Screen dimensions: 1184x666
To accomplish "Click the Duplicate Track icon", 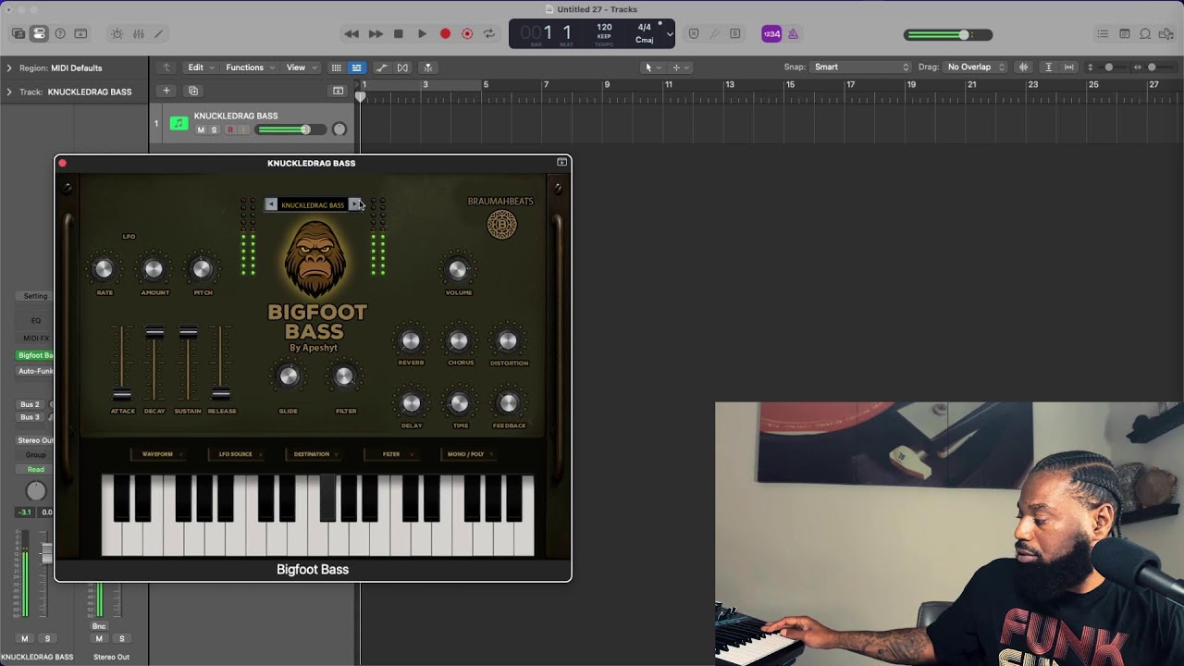I will coord(193,91).
